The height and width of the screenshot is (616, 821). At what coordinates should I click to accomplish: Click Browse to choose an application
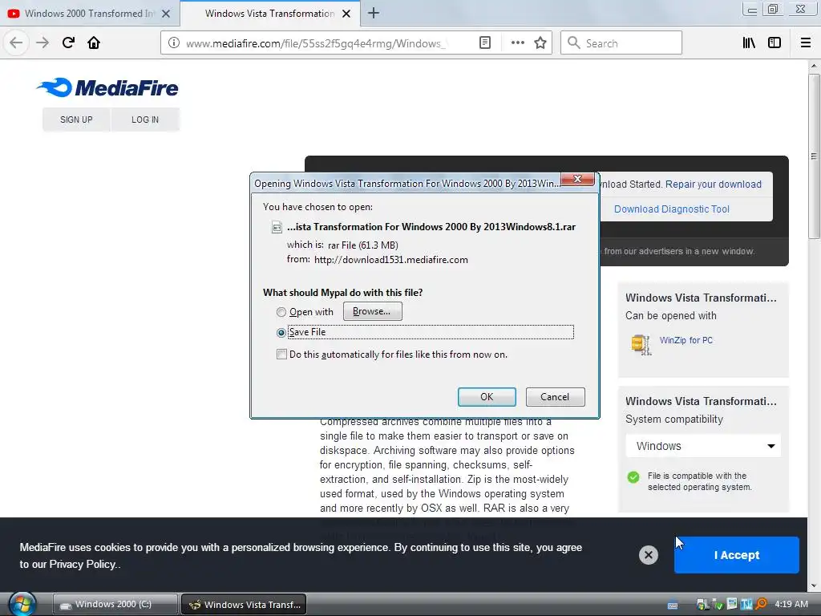click(x=372, y=311)
